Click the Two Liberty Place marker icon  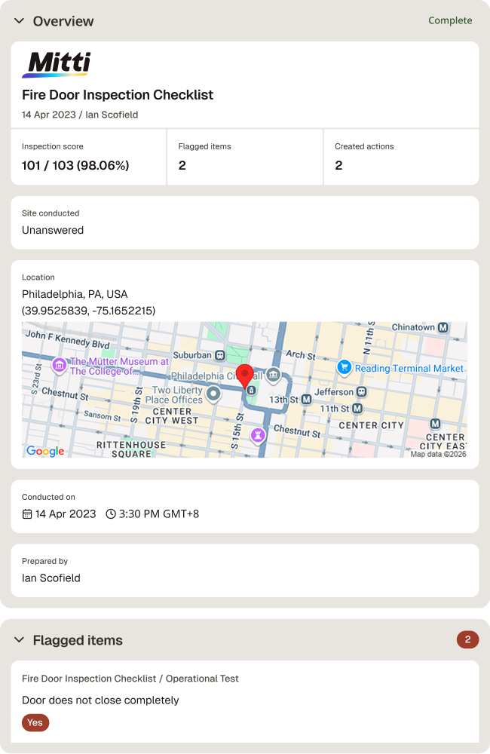pos(213,394)
